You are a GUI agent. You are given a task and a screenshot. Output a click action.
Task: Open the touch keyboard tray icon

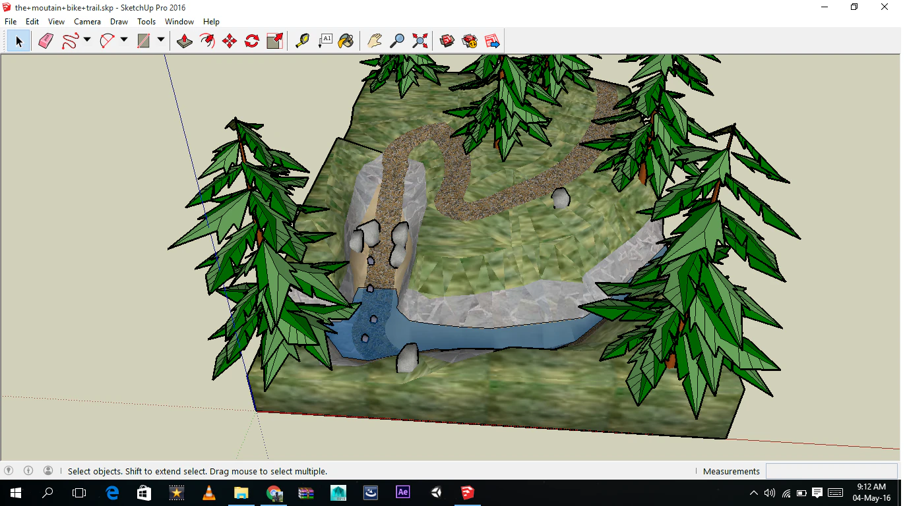coord(835,493)
